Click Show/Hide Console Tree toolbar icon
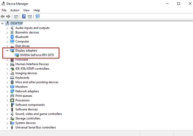193x136 pixels. [x=16, y=16]
